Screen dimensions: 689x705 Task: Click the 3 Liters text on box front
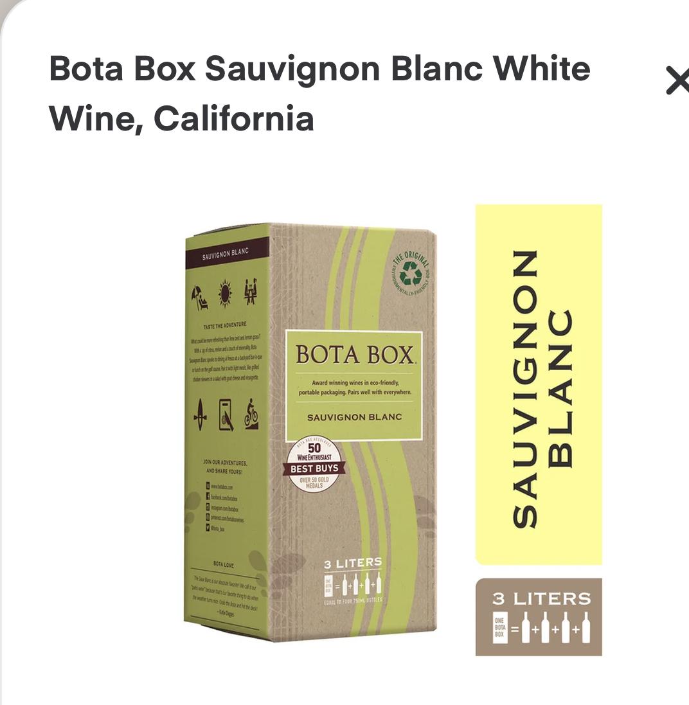tap(353, 563)
